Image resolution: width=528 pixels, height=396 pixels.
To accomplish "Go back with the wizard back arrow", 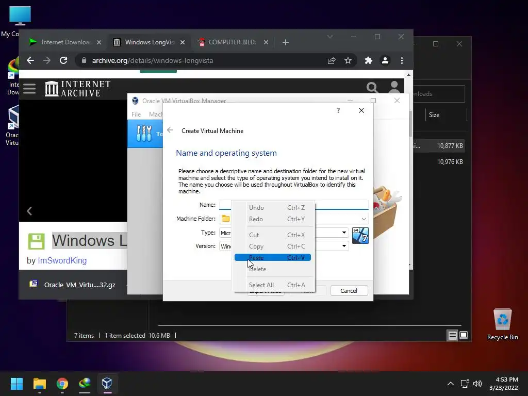I will click(x=170, y=130).
